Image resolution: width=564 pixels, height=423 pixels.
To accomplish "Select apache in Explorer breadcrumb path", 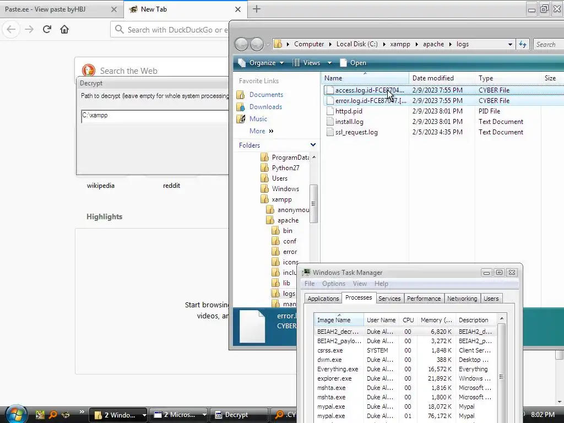I will tap(433, 44).
